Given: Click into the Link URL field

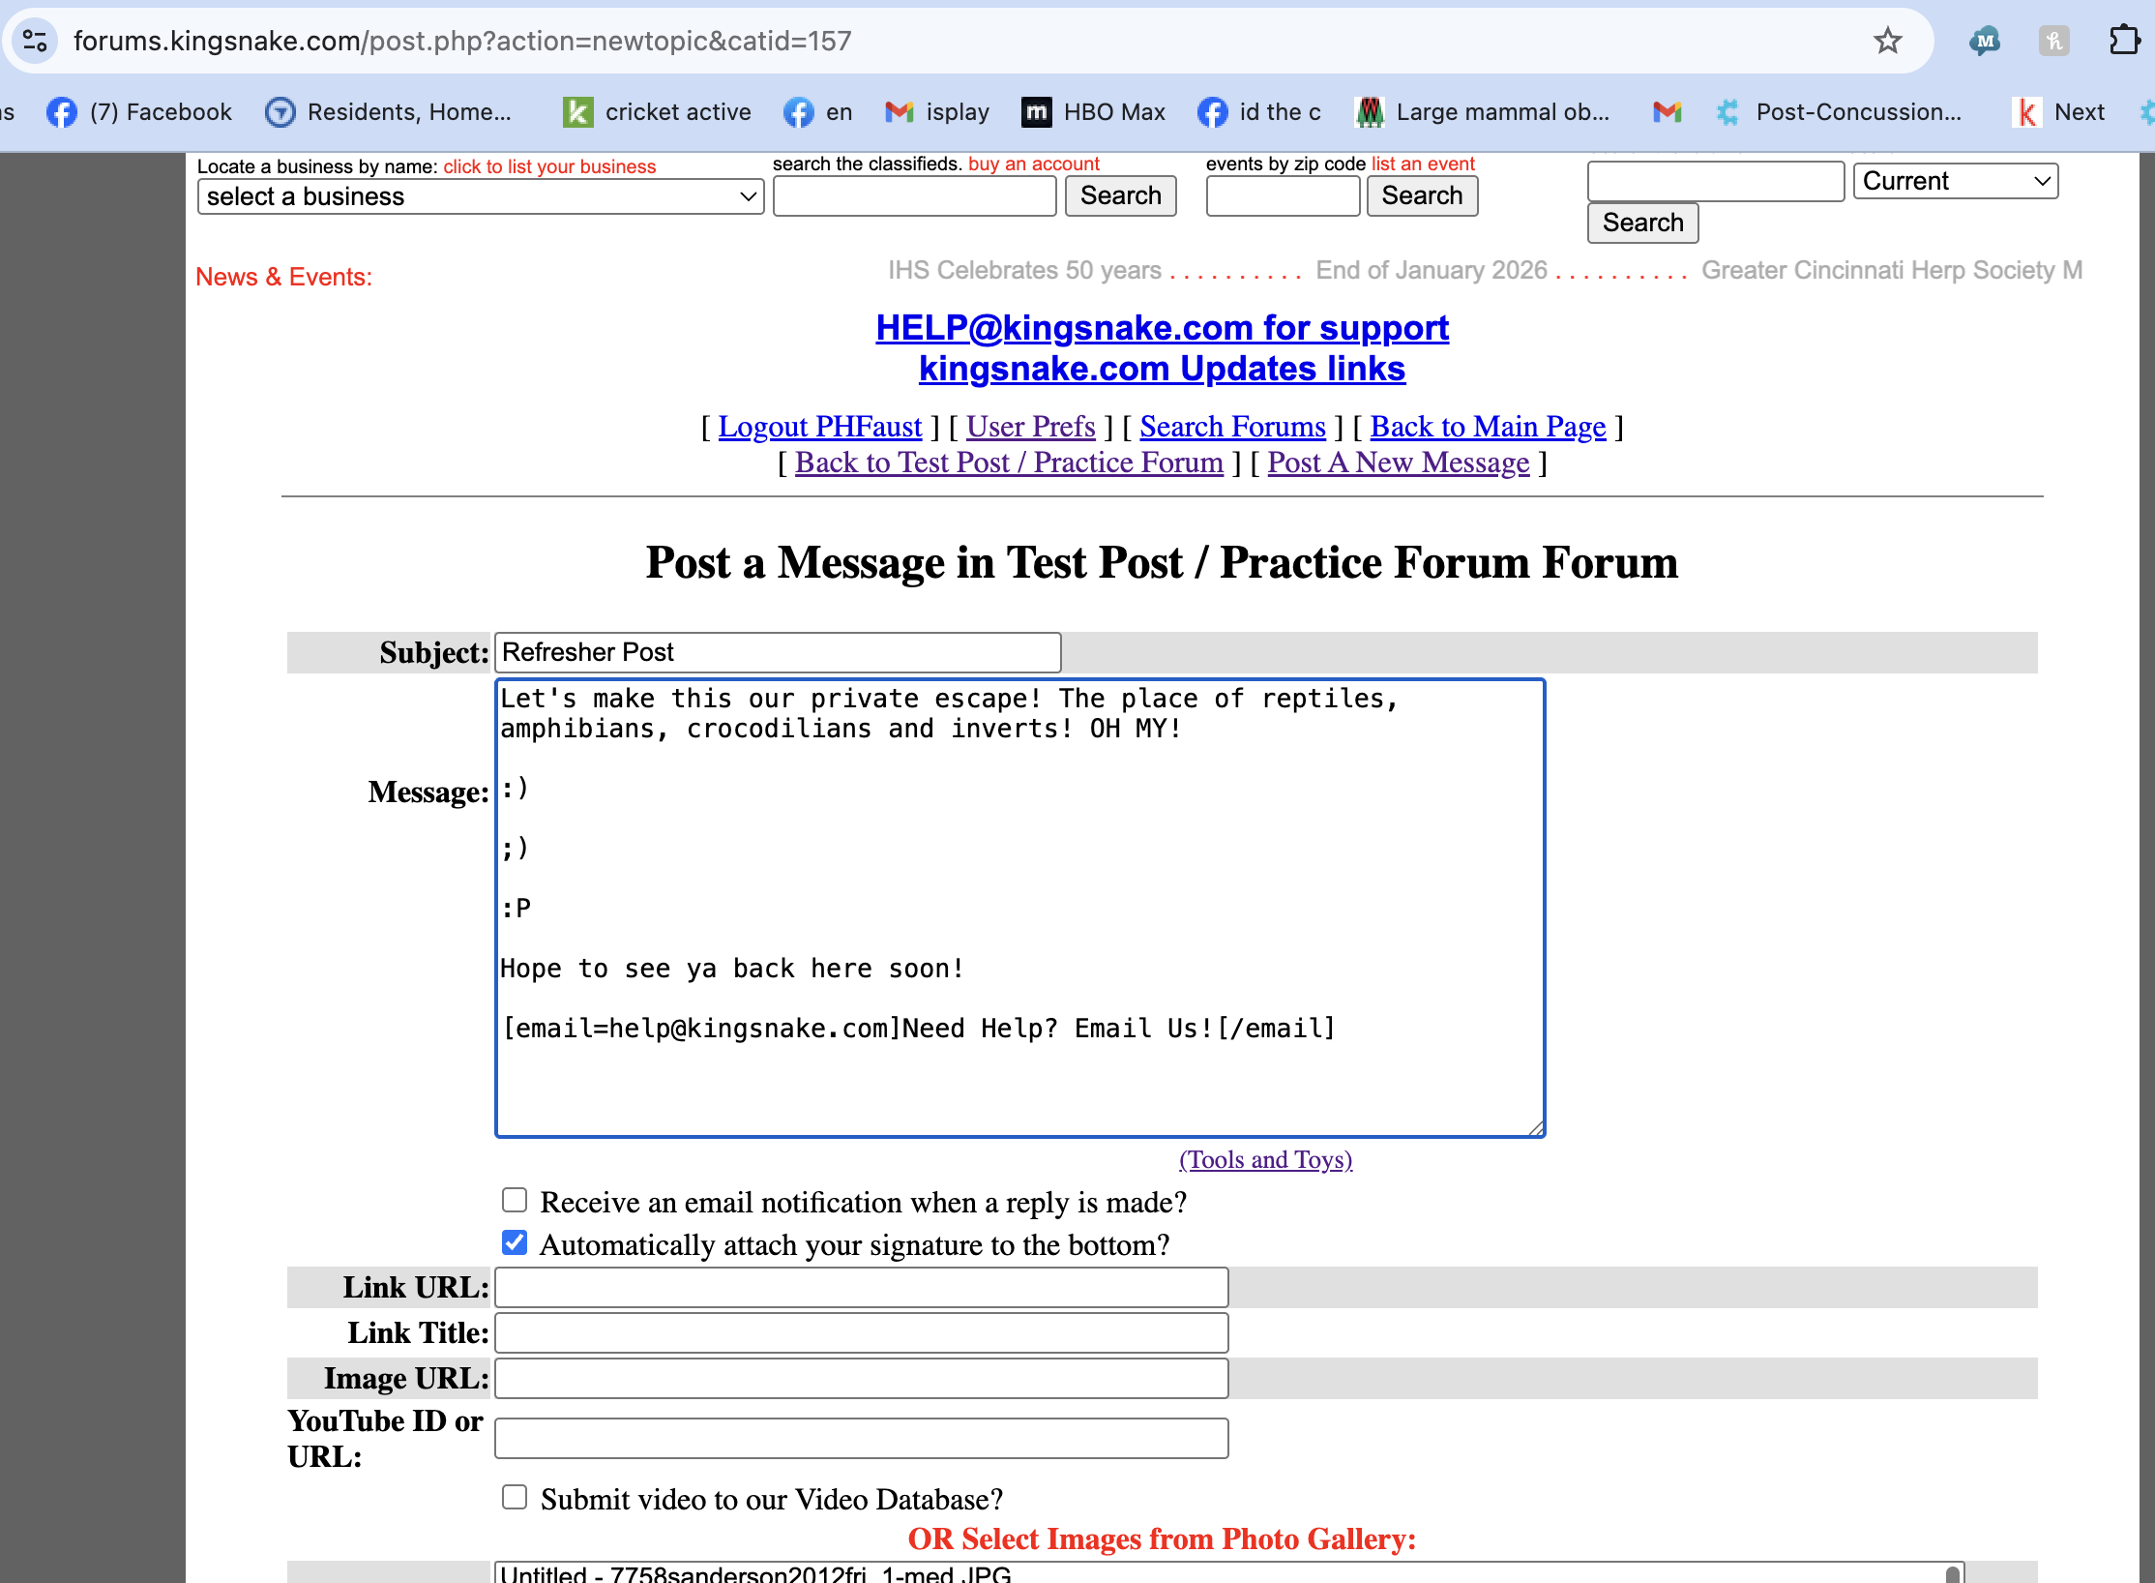Looking at the screenshot, I should (861, 1288).
